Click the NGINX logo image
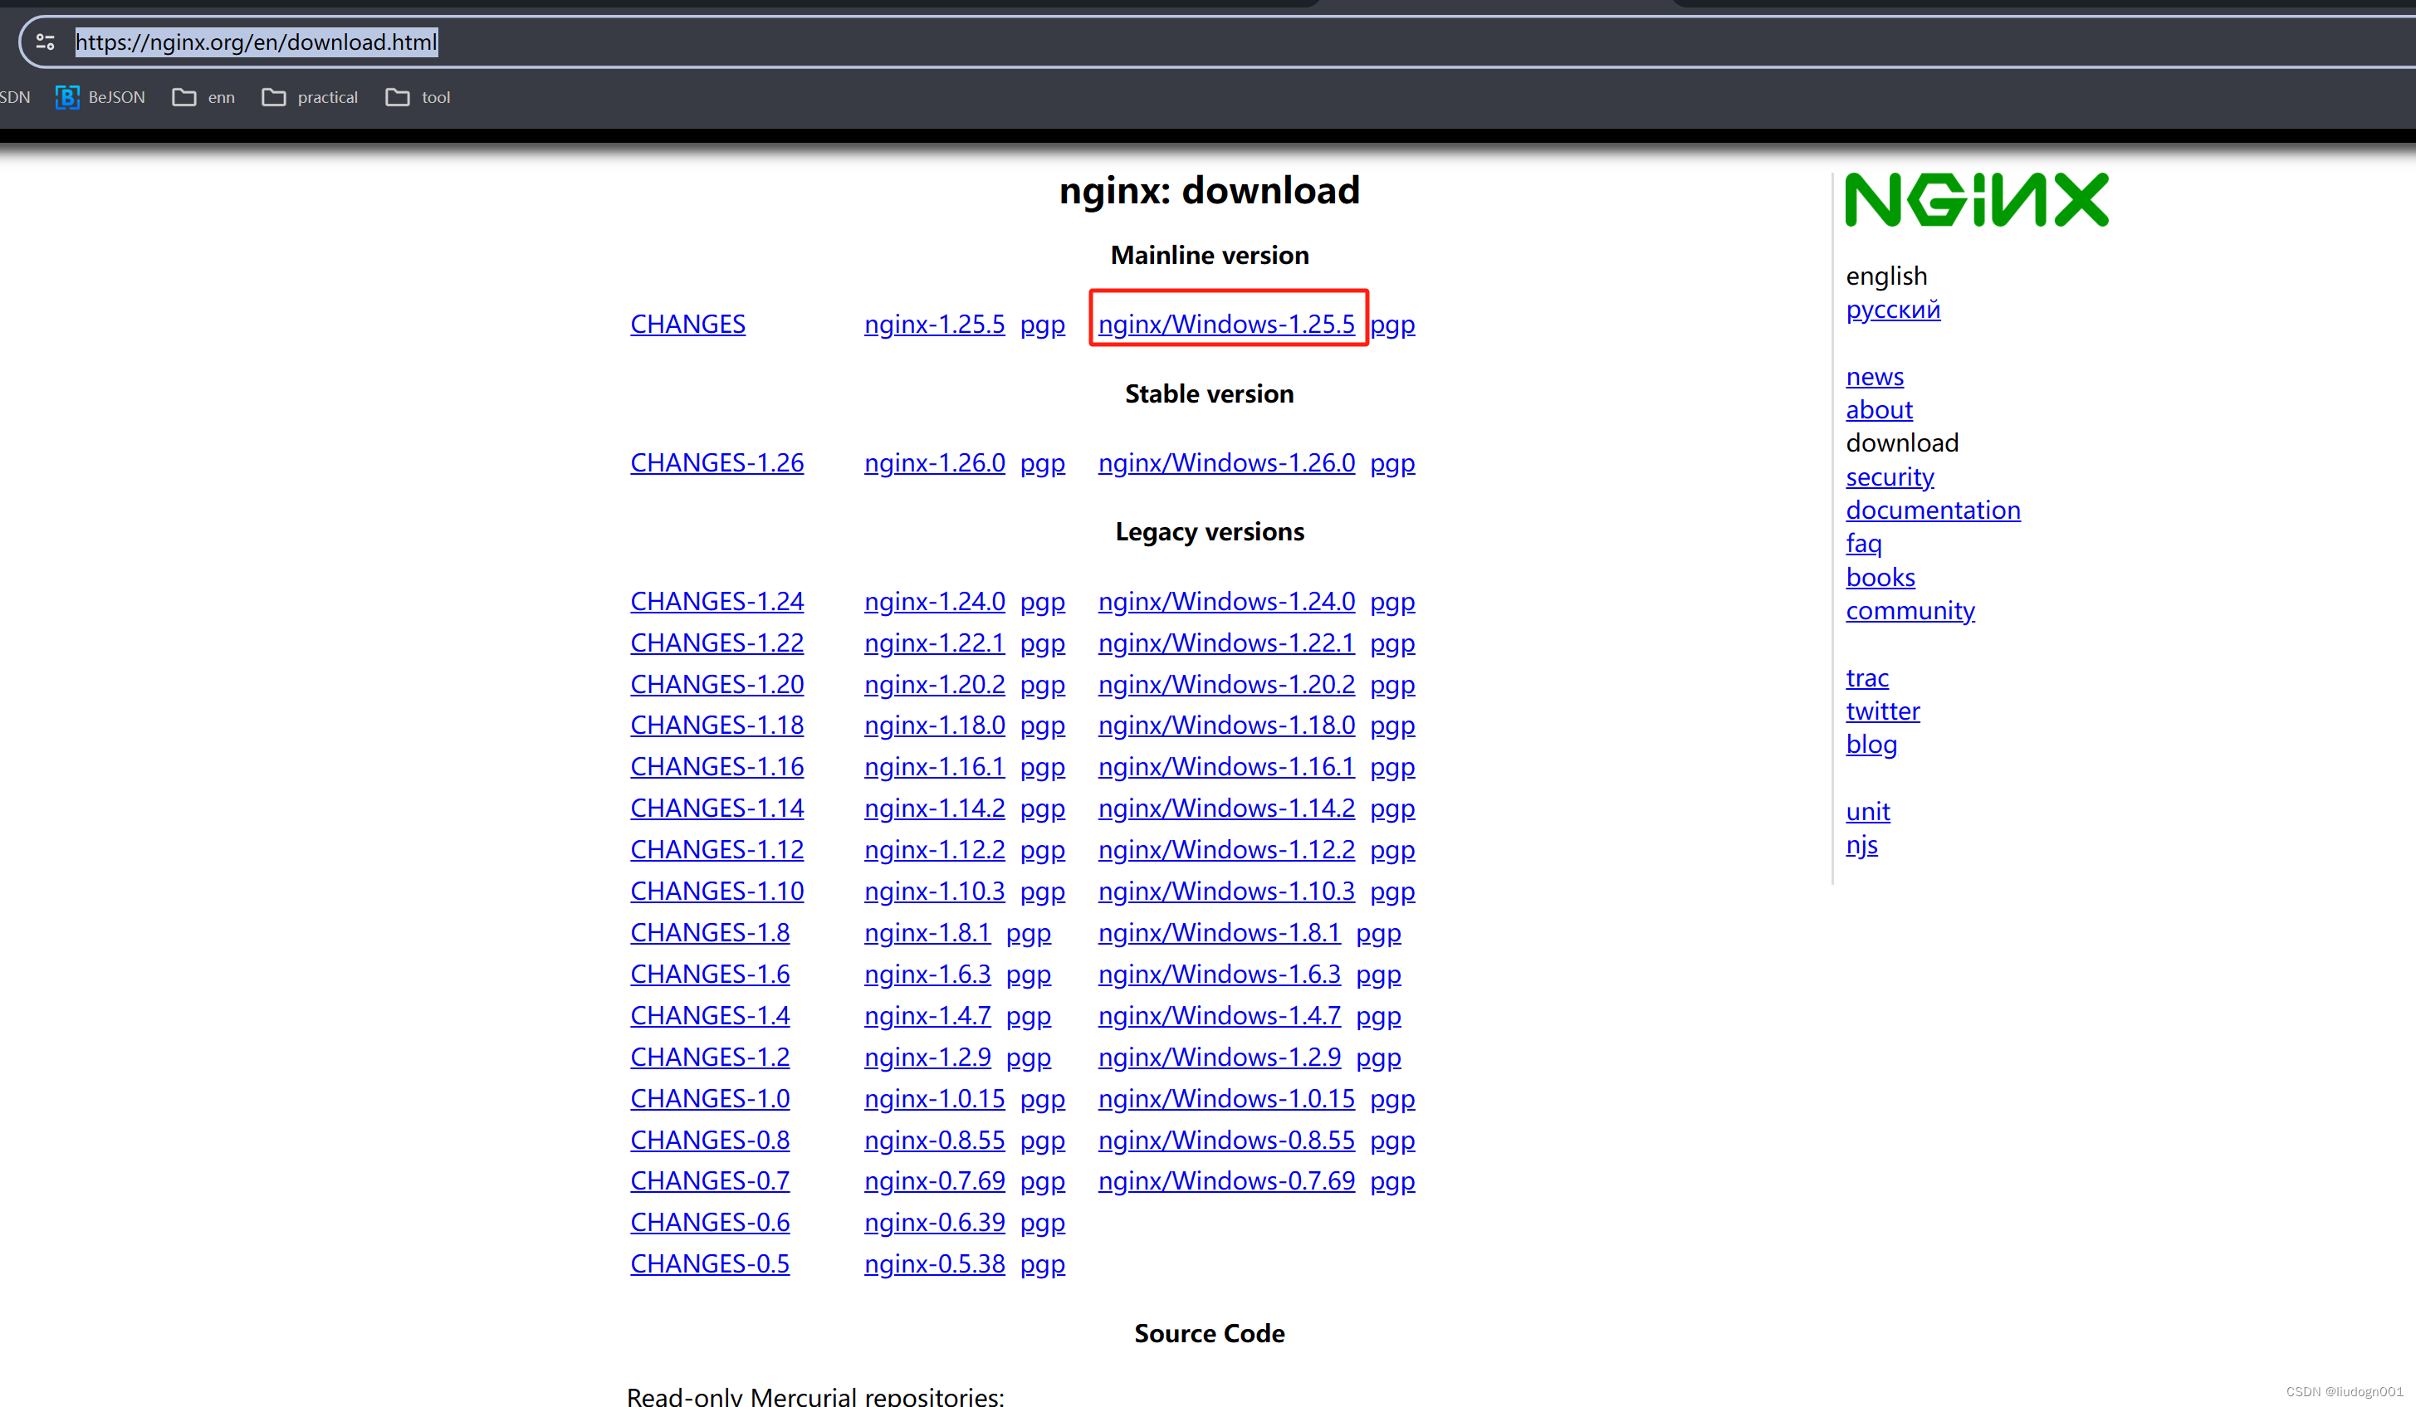Screen dimensions: 2416x1407 [1977, 199]
